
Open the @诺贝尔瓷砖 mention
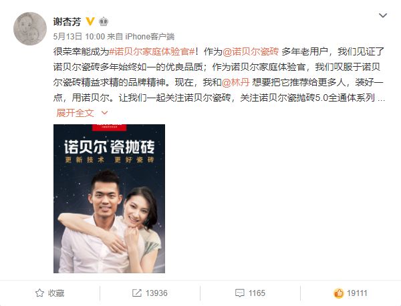251,51
